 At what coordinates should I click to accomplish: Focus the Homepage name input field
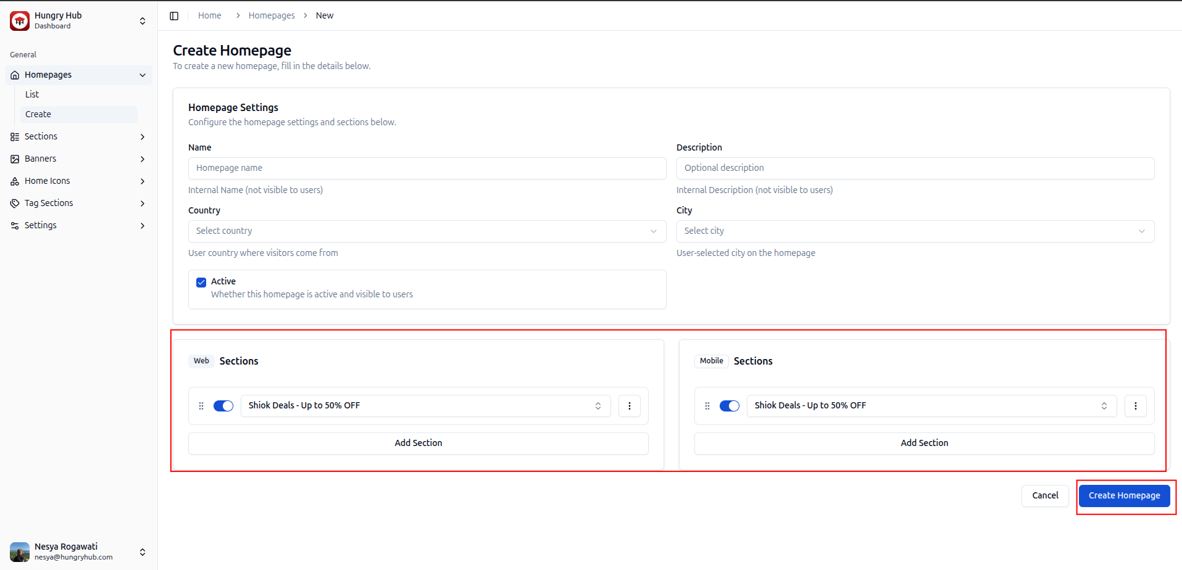[x=427, y=168]
